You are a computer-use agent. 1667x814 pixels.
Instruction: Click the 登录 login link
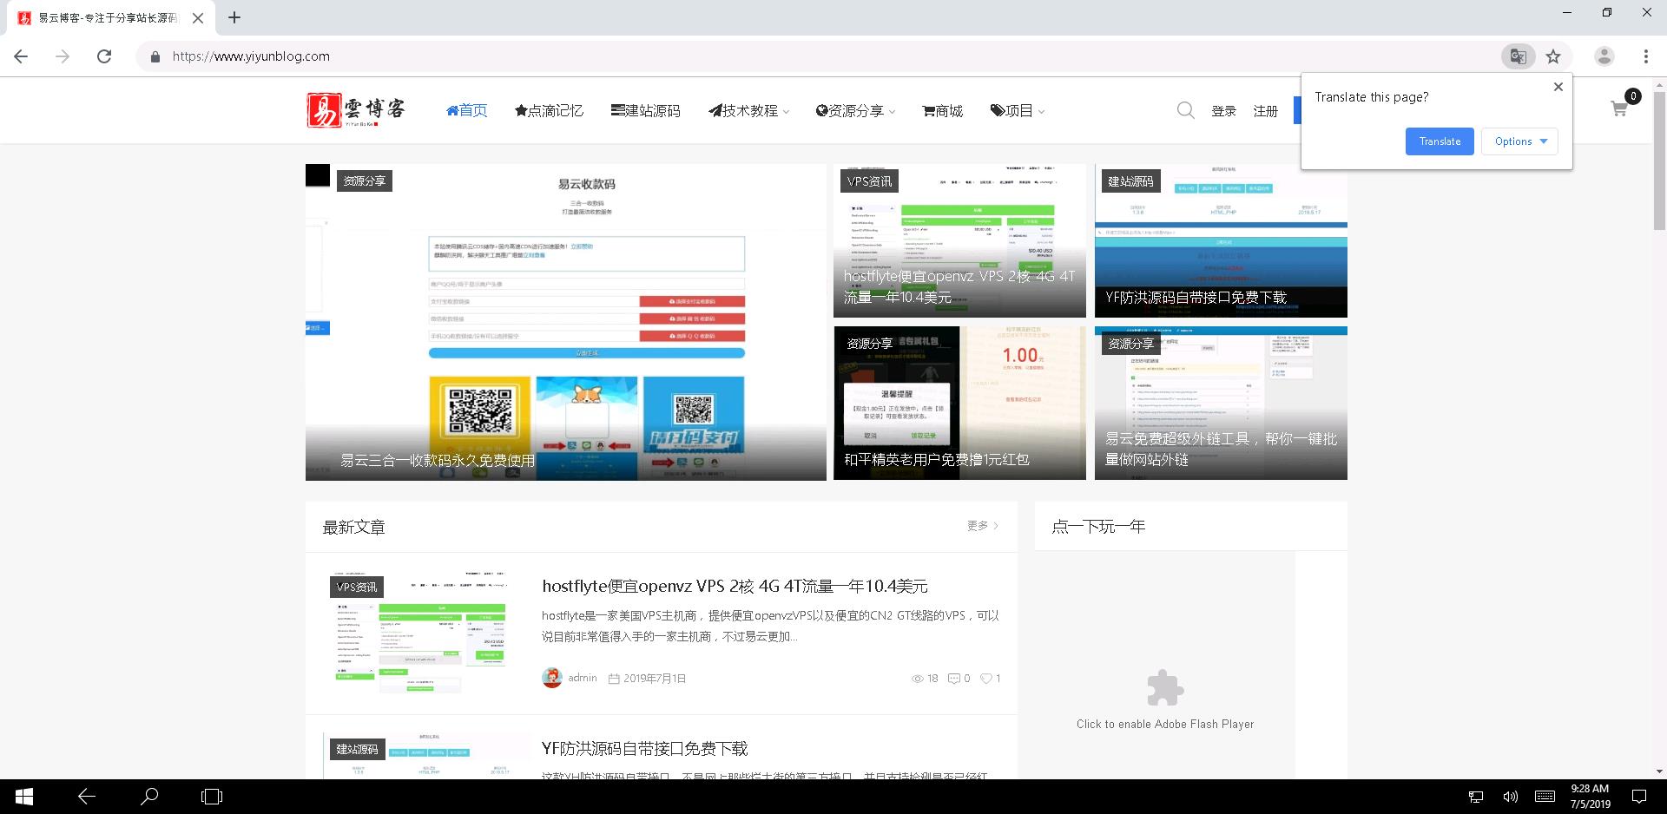[x=1223, y=111]
